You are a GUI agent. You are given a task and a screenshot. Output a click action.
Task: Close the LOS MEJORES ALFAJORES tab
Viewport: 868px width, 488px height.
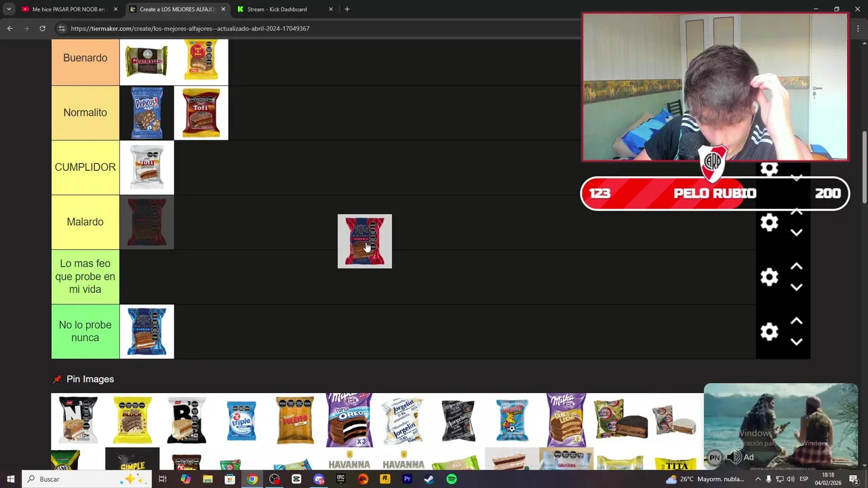click(223, 9)
